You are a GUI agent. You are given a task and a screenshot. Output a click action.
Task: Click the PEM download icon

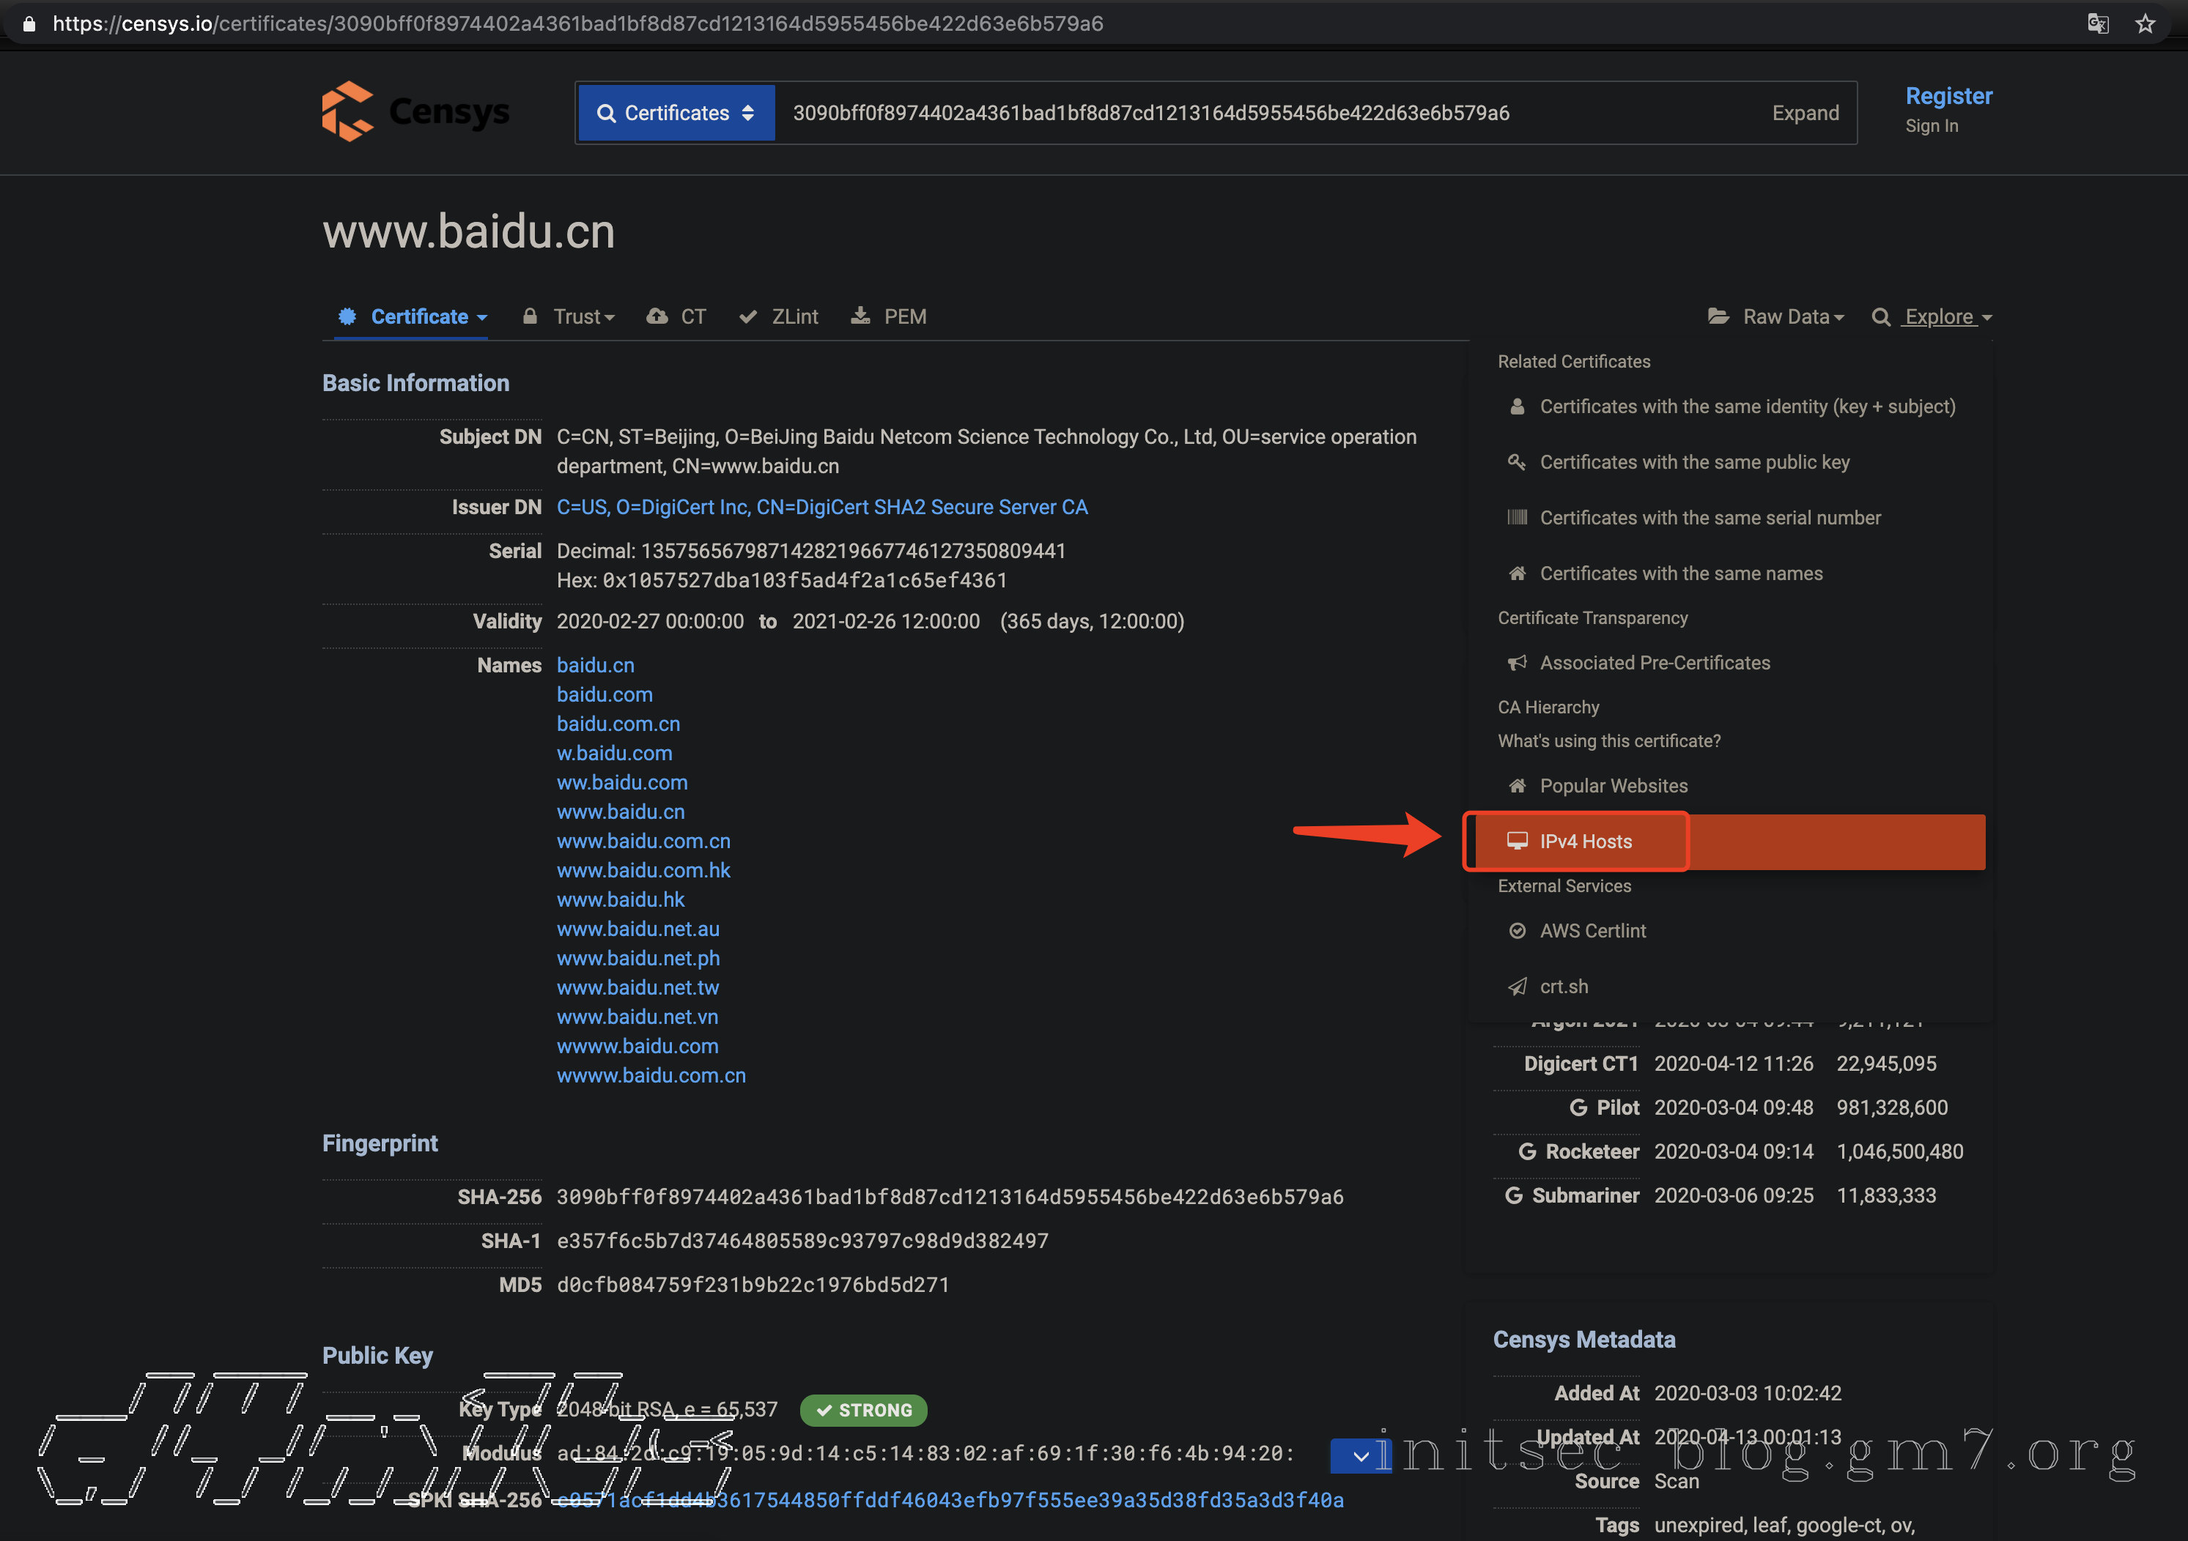click(x=860, y=316)
